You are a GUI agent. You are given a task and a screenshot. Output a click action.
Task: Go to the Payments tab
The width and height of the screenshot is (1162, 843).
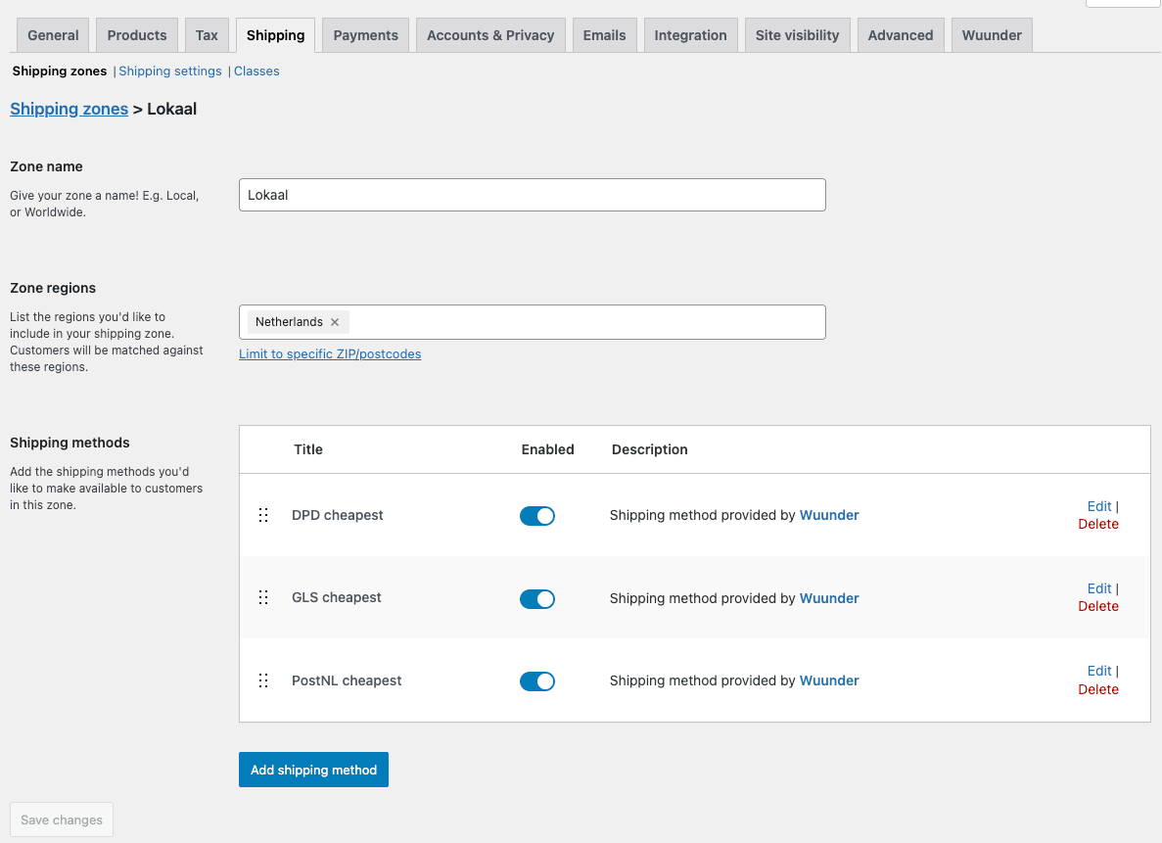365,35
